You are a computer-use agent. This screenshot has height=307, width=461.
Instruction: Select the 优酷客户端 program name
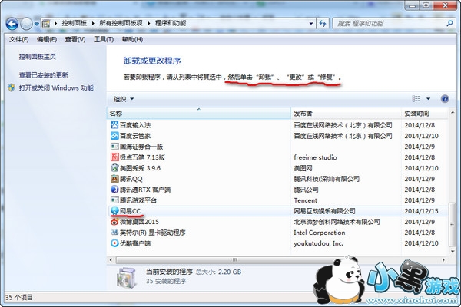click(135, 243)
